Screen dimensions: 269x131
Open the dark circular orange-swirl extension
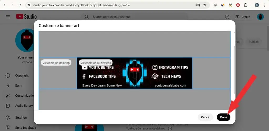[223, 5]
